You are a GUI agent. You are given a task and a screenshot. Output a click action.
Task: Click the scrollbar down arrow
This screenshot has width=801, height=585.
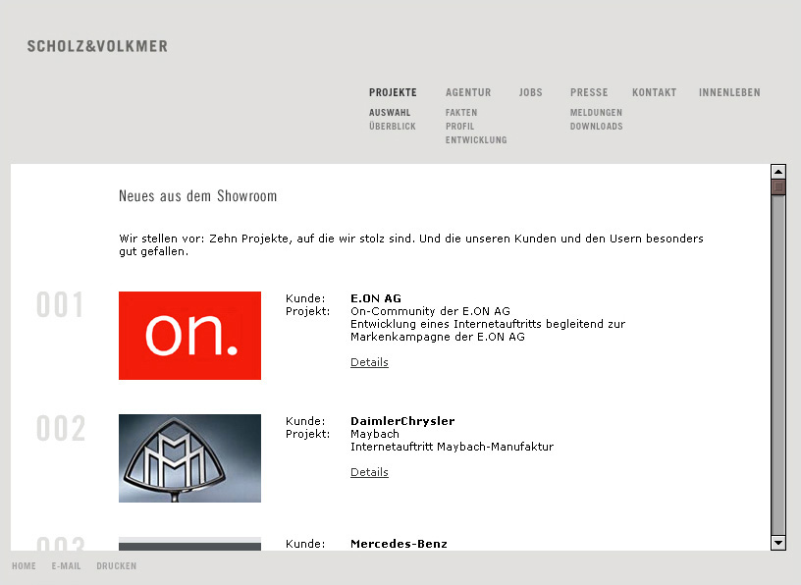point(778,543)
